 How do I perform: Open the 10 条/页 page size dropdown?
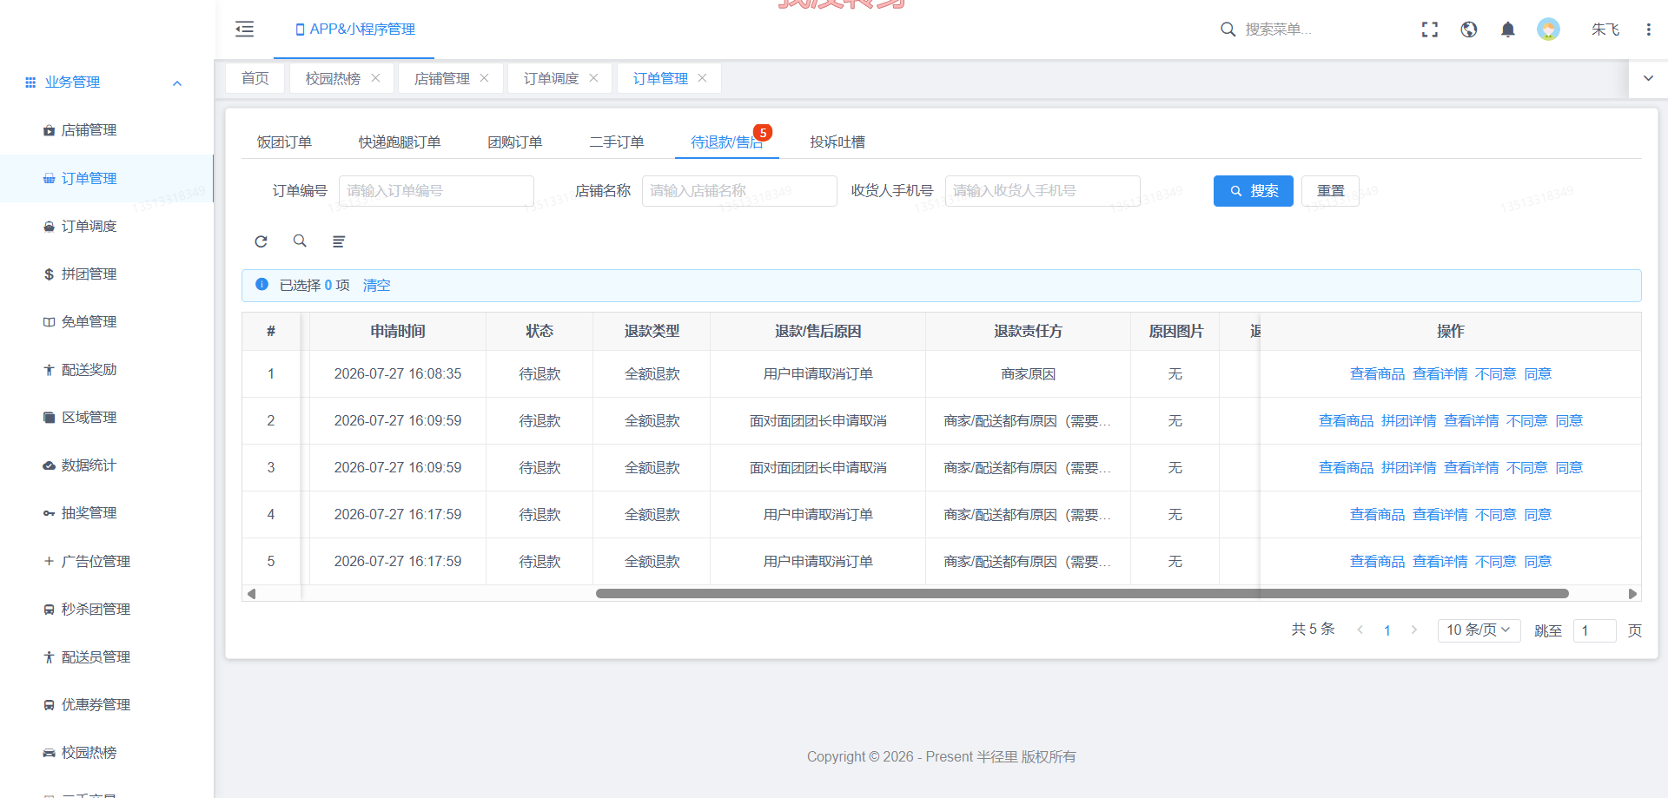[1479, 630]
